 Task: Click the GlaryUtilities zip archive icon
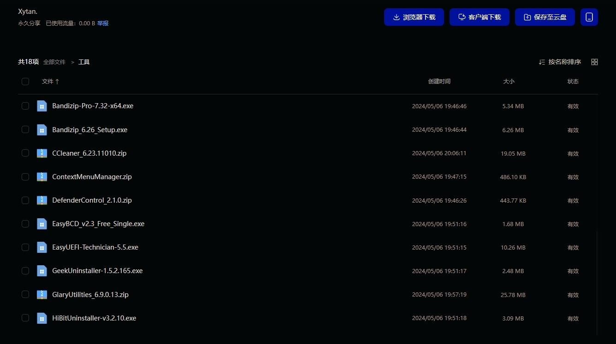pyautogui.click(x=42, y=295)
